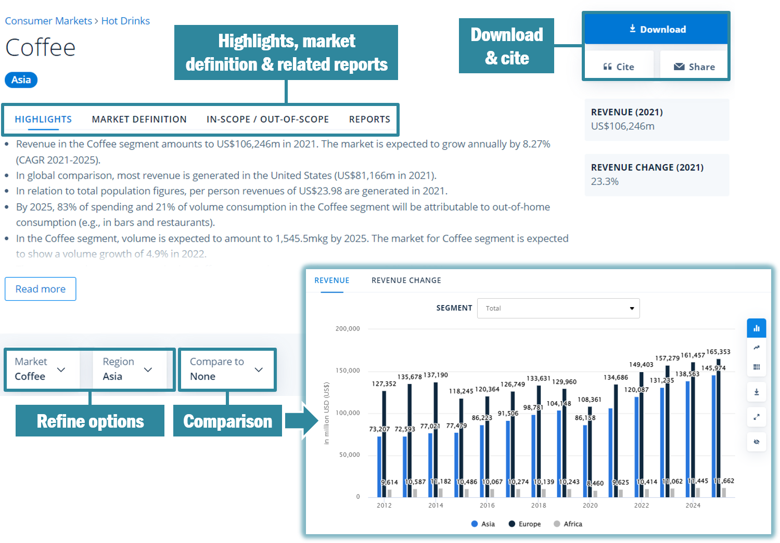The image size is (780, 543).
Task: Click the chart download icon
Action: point(756,392)
